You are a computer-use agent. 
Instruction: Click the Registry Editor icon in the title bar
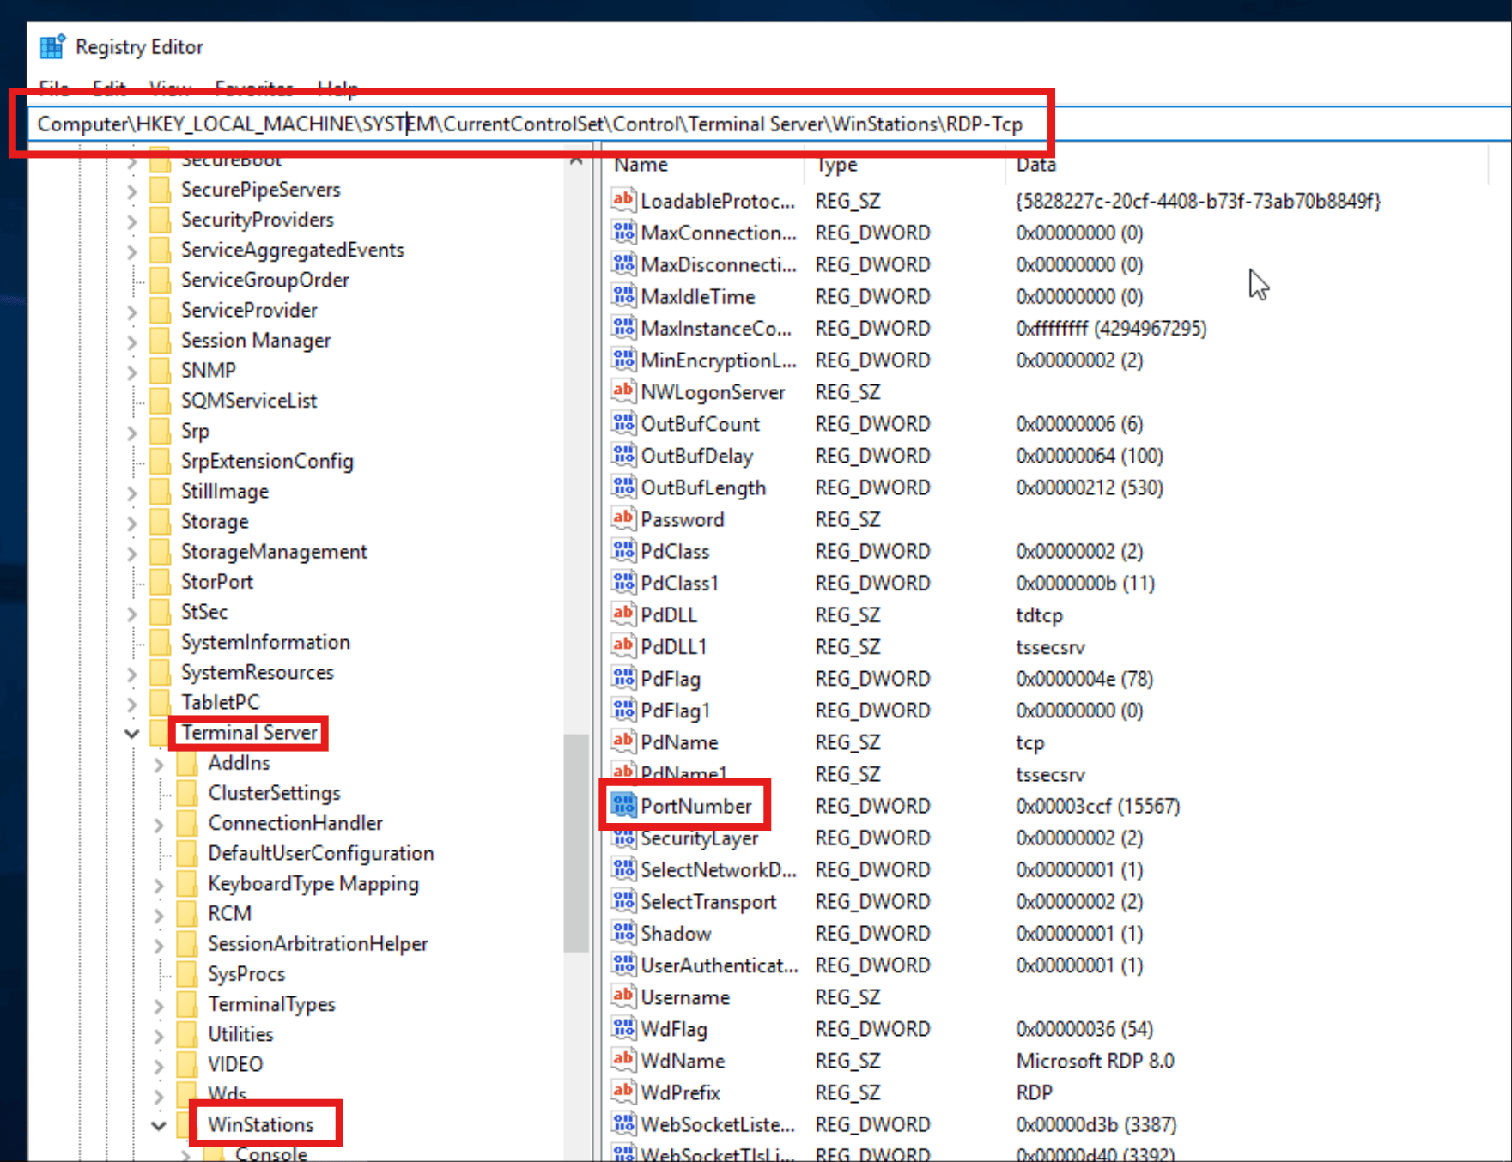point(51,45)
